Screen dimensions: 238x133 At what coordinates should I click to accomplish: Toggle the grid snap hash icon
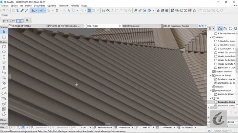[57, 10]
